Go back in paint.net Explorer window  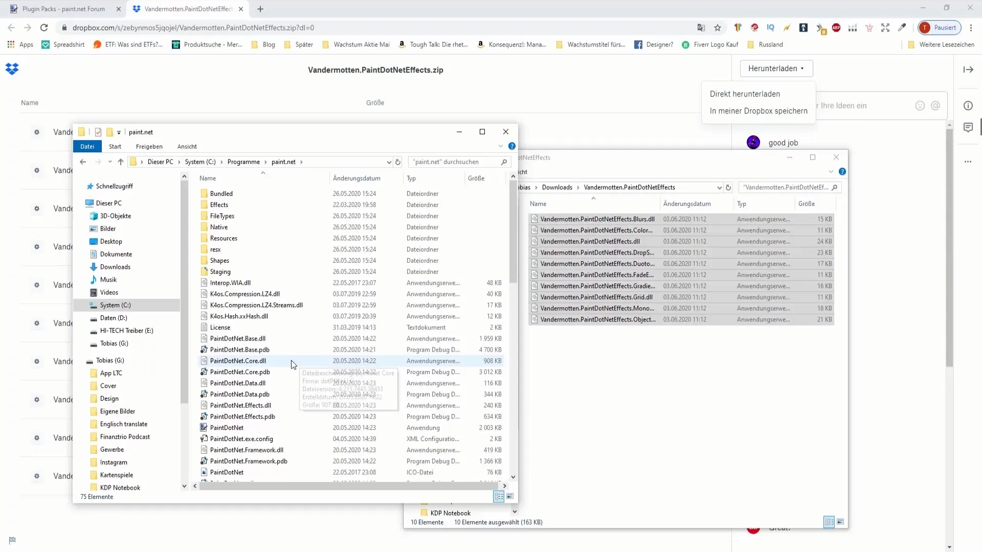click(x=83, y=162)
